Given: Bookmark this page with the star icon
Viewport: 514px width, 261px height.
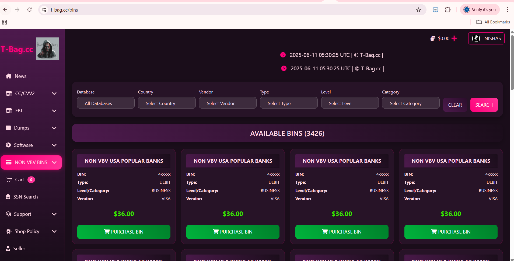Looking at the screenshot, I should point(418,10).
